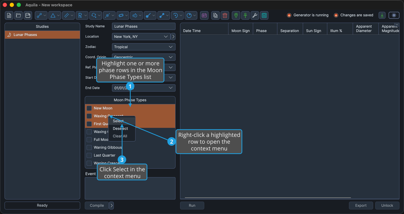Open the orbit ellipse tool
Screen dimensions: 404x214
pos(123,15)
